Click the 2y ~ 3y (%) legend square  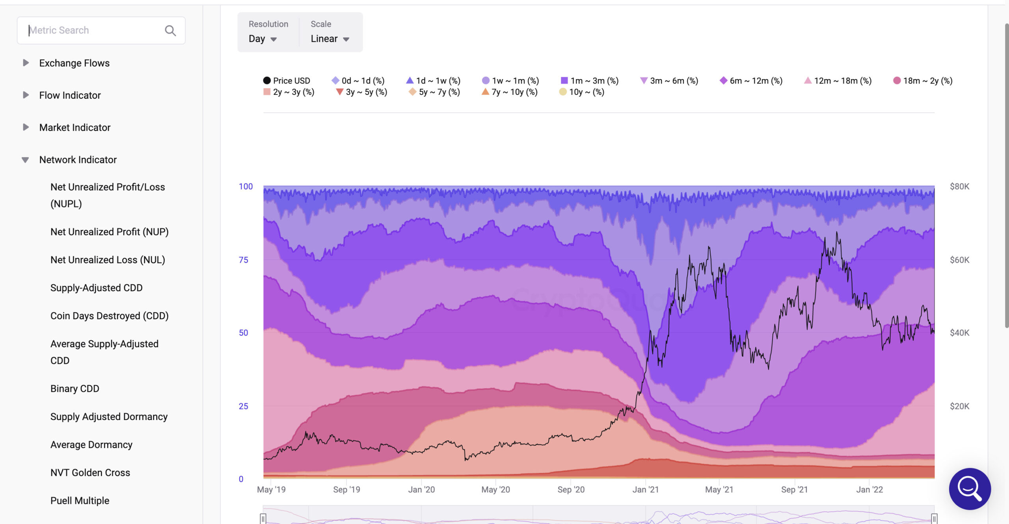(267, 92)
